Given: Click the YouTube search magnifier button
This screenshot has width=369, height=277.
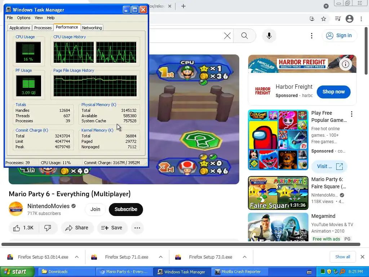Looking at the screenshot, I should click(x=245, y=36).
